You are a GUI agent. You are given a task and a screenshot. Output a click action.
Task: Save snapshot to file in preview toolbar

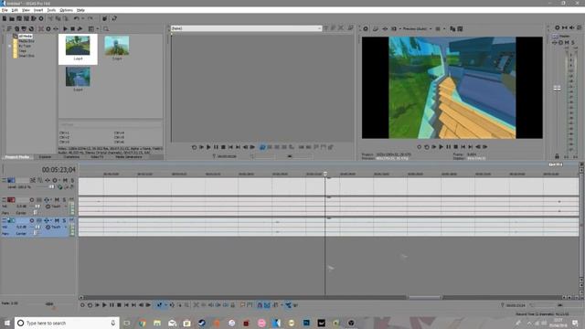[460, 28]
